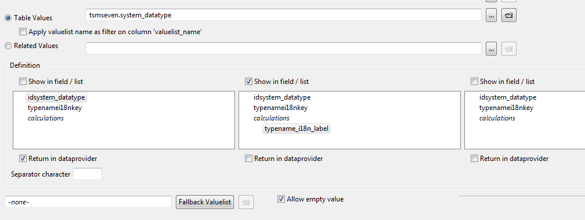585x220 pixels.
Task: Click the Fallback Valuelist button
Action: (x=205, y=202)
